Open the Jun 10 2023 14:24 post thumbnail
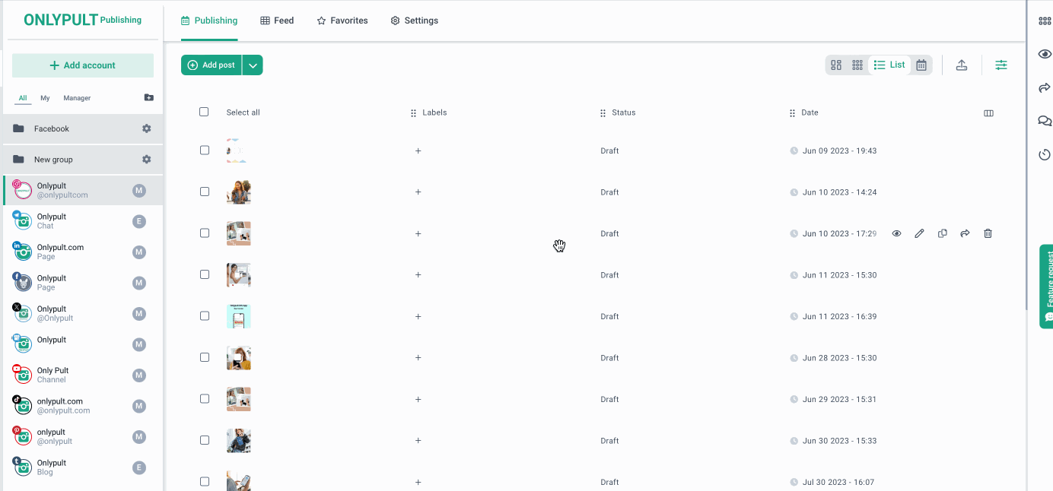 238,192
